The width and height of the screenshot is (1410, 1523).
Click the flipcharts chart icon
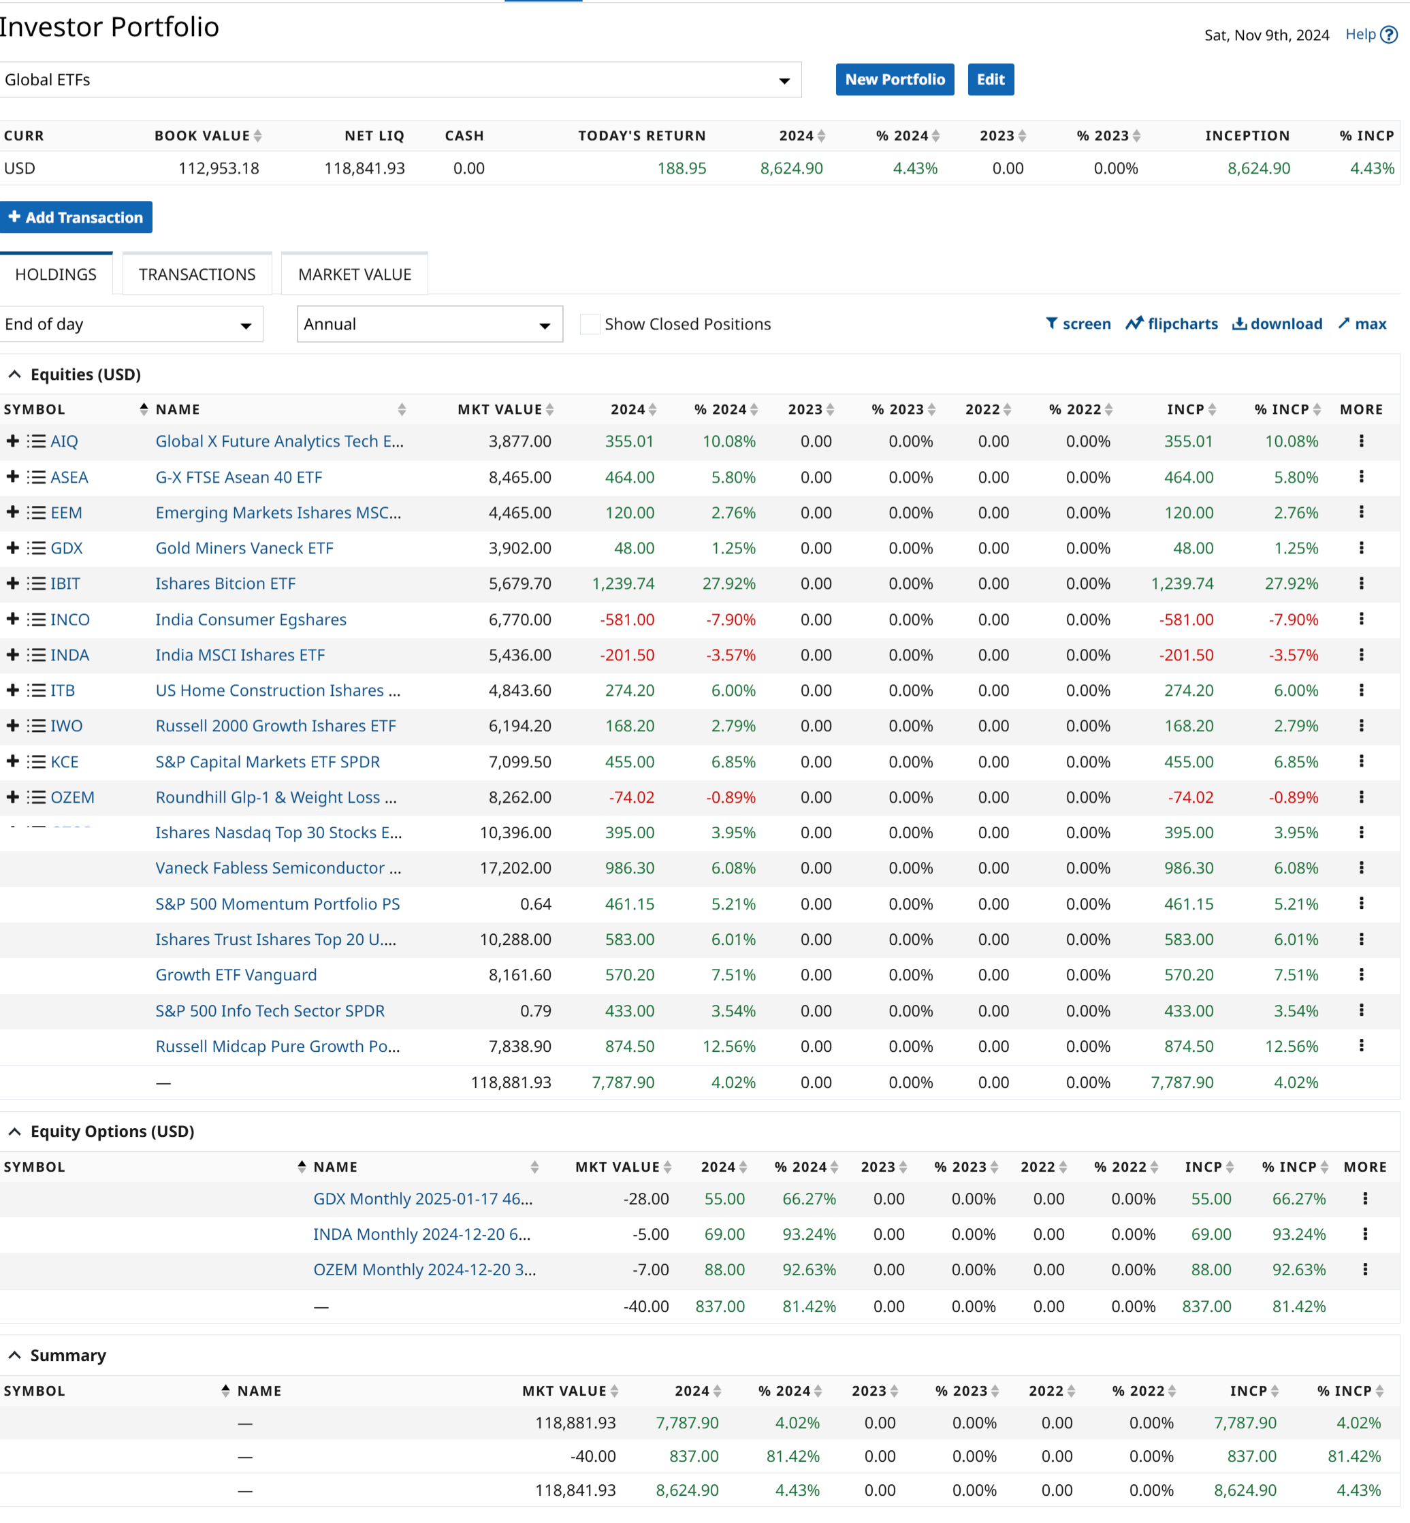click(1134, 323)
